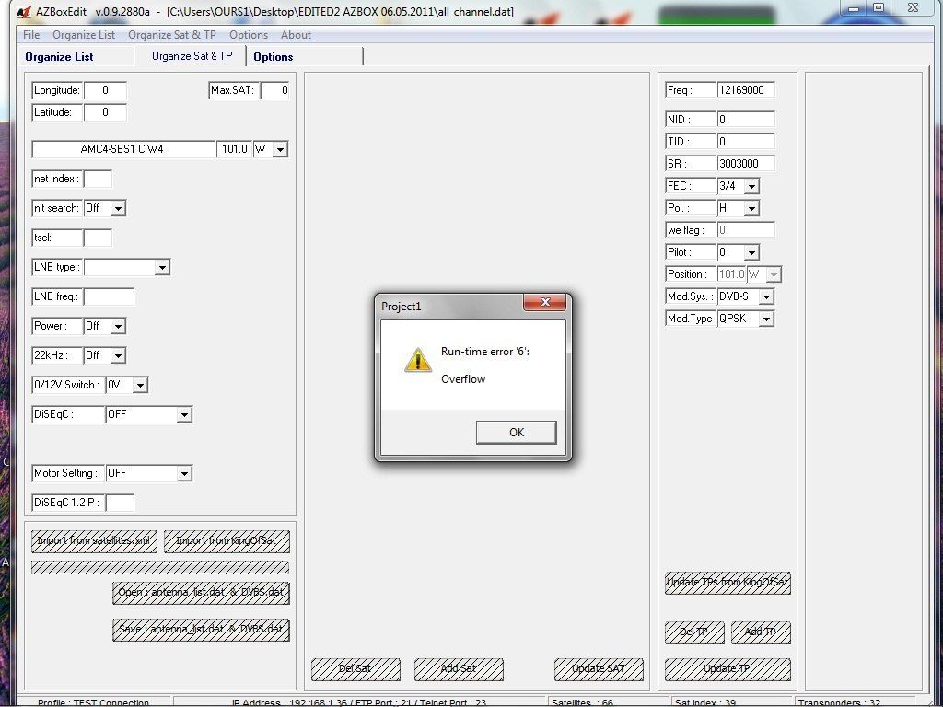Open the File menu

tap(31, 35)
